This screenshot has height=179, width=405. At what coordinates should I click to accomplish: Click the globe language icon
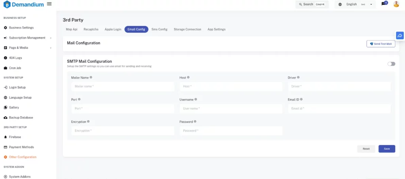pyautogui.click(x=340, y=4)
